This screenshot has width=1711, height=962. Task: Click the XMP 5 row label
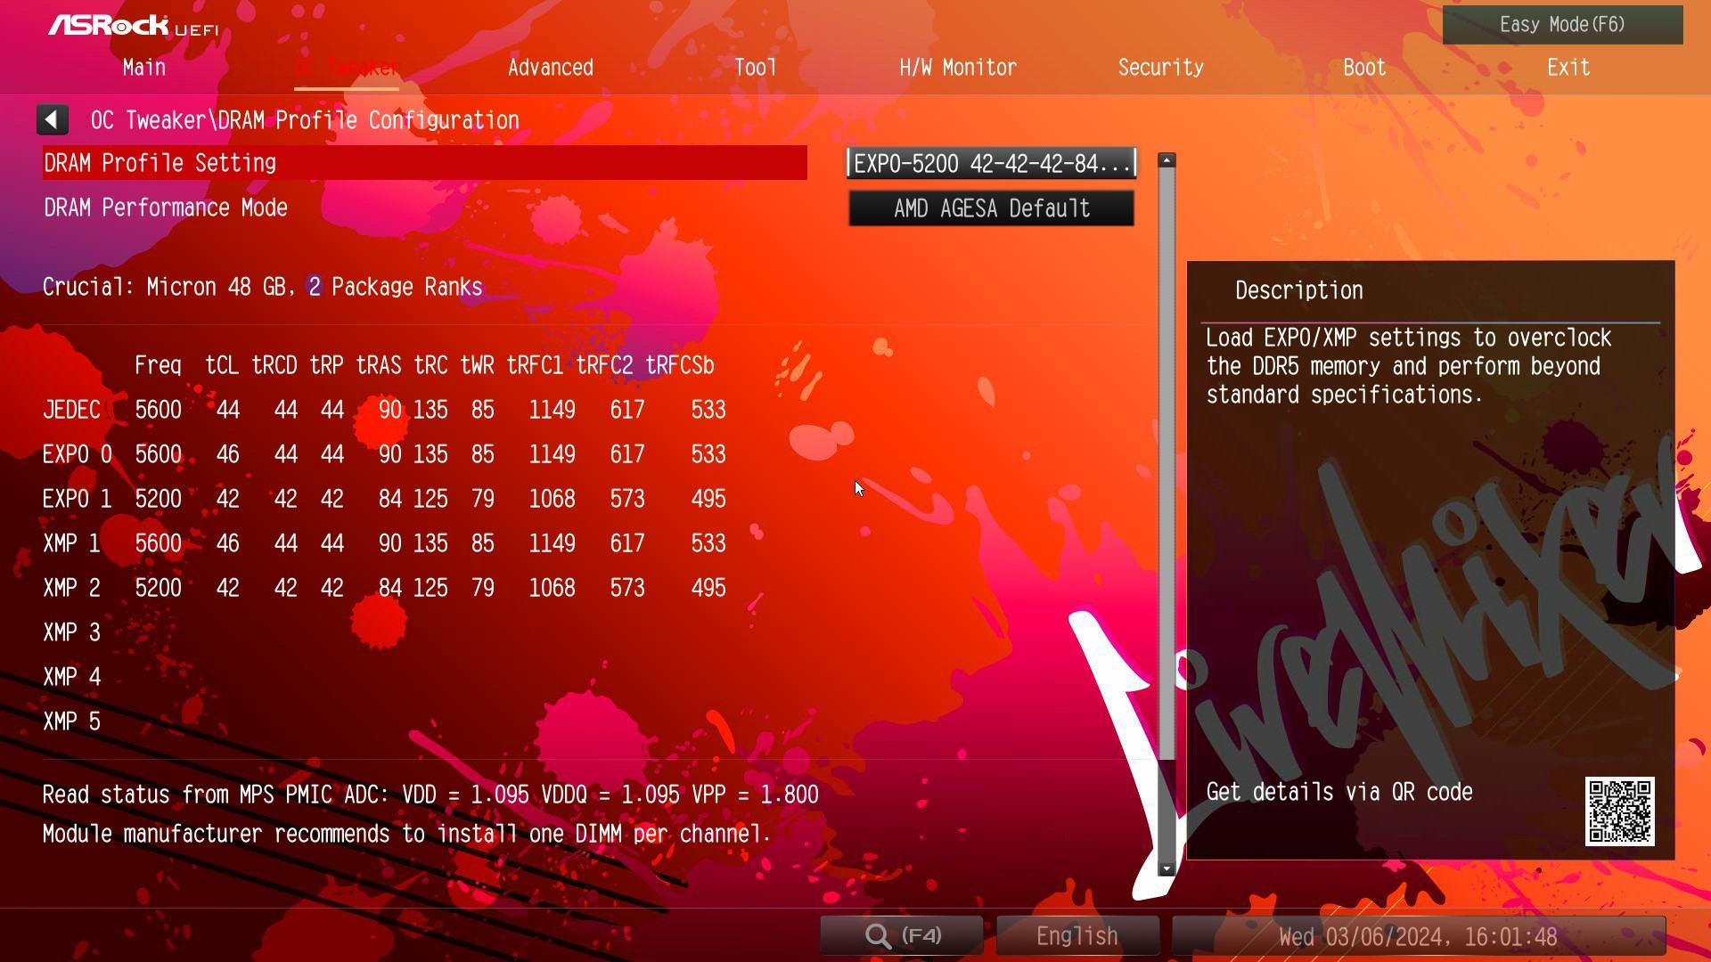[x=71, y=721]
